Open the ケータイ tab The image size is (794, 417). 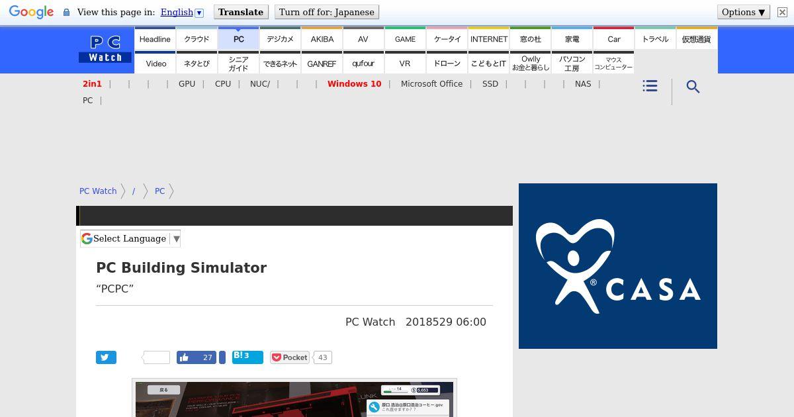click(447, 39)
